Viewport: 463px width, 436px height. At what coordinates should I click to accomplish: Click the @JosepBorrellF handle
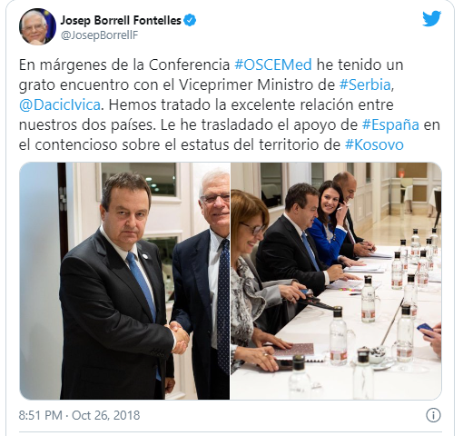(x=99, y=35)
